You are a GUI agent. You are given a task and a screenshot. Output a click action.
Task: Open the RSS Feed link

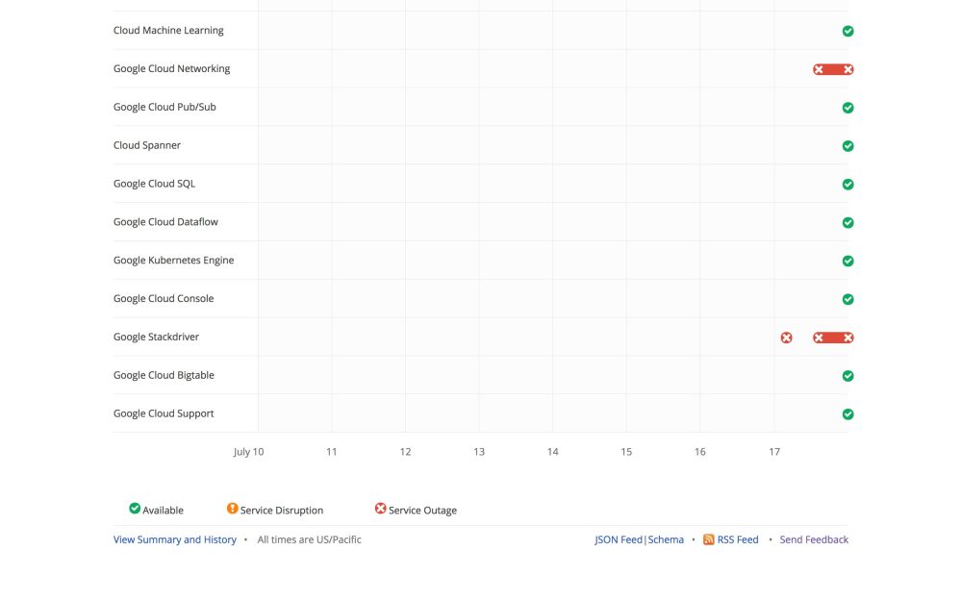(x=737, y=539)
